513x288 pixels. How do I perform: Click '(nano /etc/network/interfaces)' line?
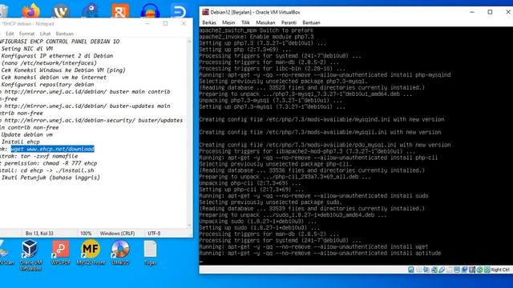(x=49, y=63)
